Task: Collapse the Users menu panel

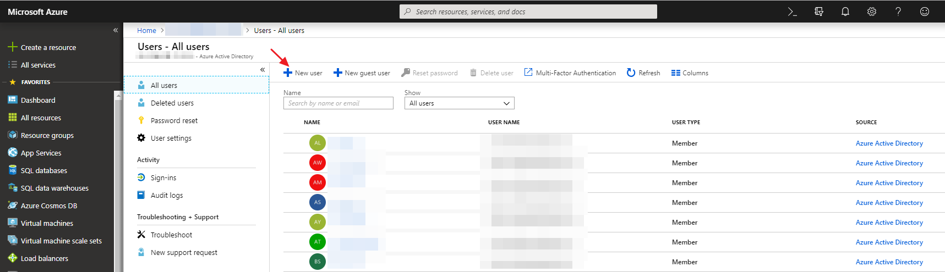Action: tap(263, 70)
